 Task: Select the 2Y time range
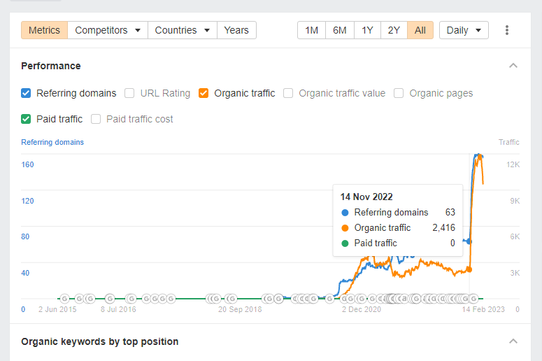click(394, 30)
